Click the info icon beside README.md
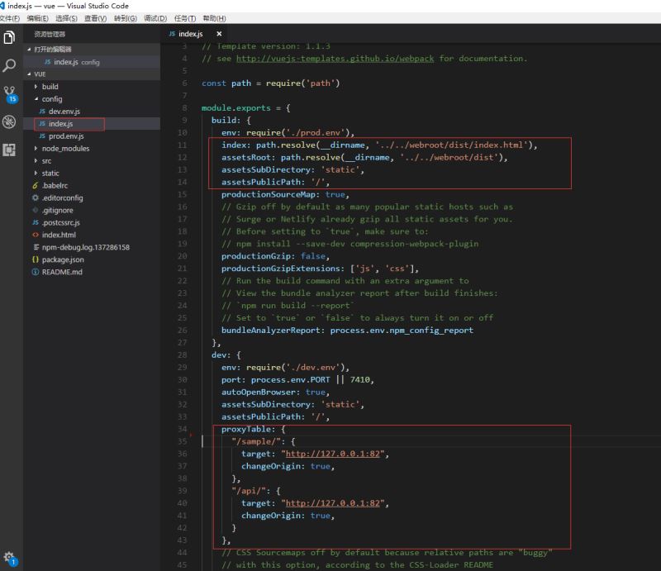 point(36,272)
